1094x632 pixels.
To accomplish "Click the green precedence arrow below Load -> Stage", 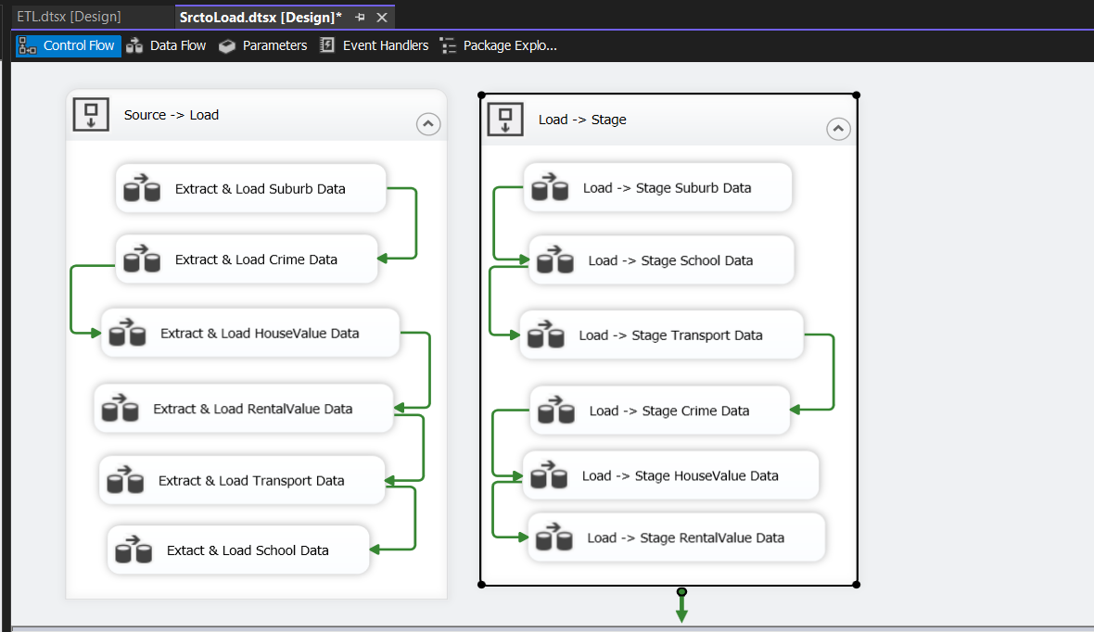I will click(x=681, y=608).
